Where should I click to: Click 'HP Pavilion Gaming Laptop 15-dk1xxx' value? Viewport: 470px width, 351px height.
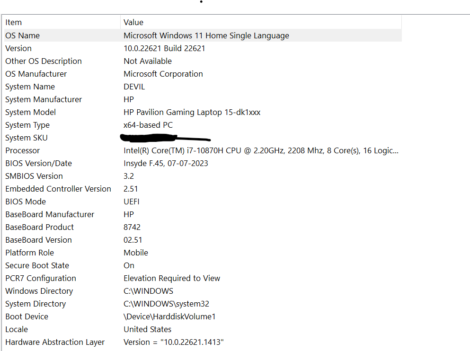pos(192,112)
